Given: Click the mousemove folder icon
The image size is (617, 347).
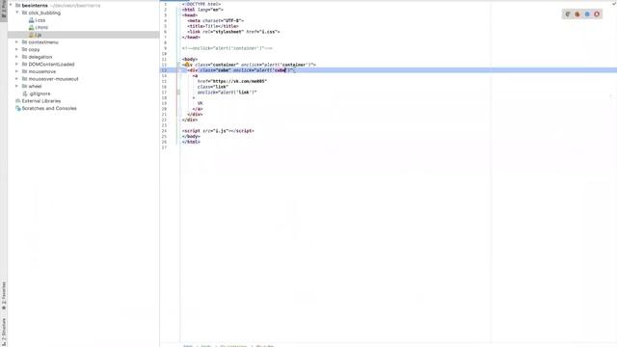Looking at the screenshot, I should click(24, 71).
